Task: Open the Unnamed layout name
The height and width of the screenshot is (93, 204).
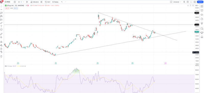Action: coord(176,2)
